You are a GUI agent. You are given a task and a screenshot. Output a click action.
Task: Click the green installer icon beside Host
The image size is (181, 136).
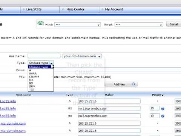41,23
